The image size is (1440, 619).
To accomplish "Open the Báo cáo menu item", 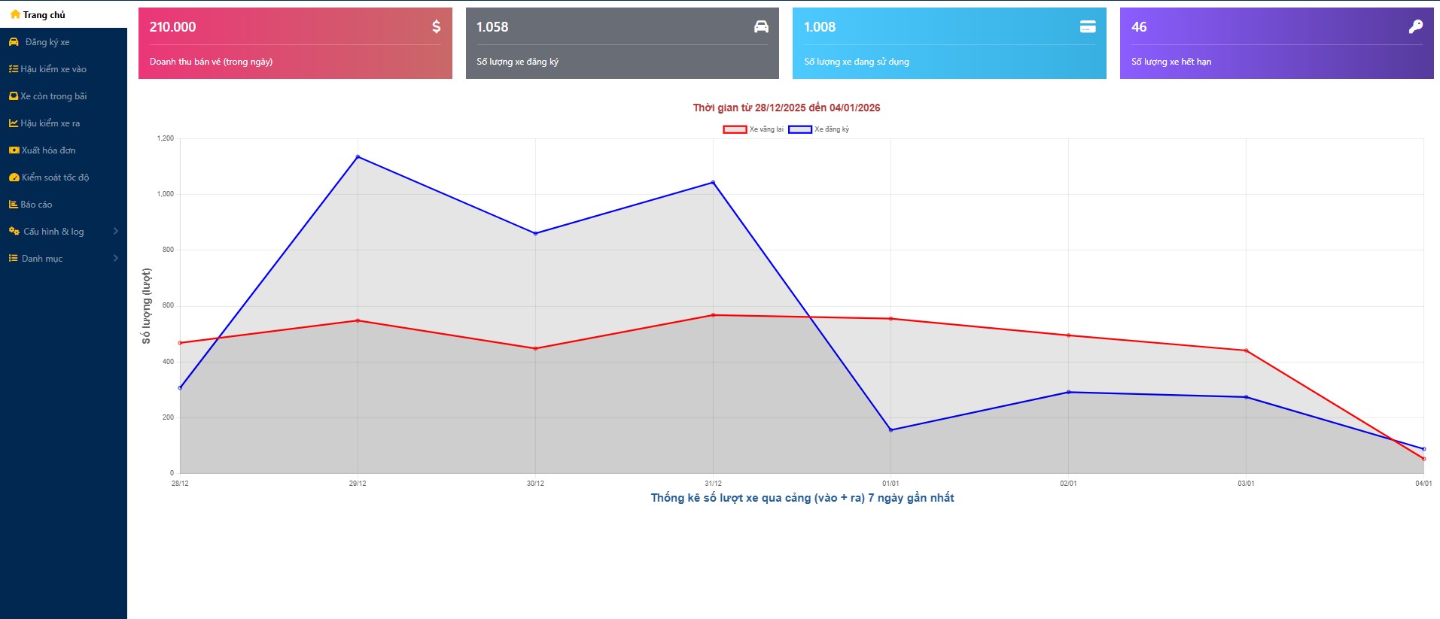I will [x=36, y=205].
